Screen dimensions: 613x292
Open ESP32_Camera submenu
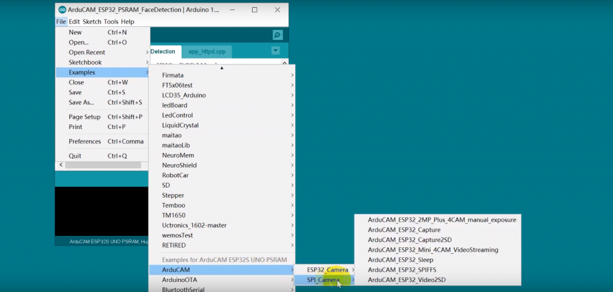coord(325,270)
